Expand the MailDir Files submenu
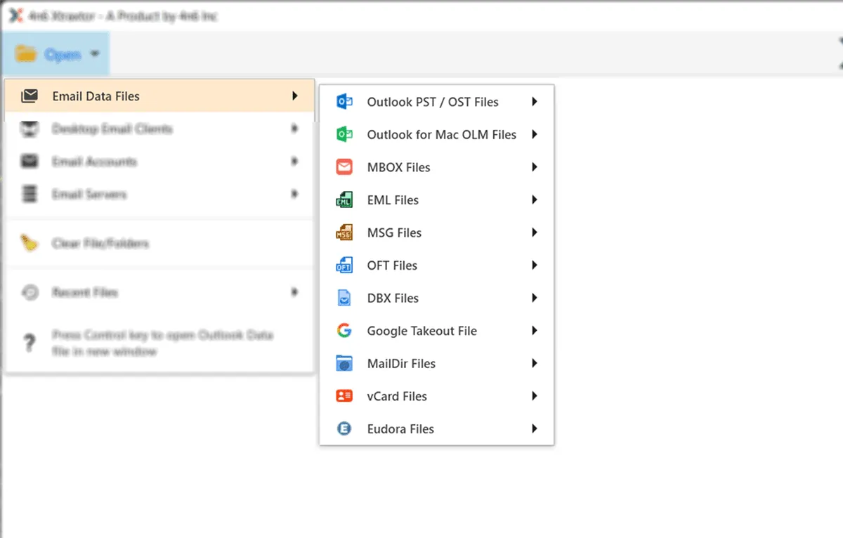The width and height of the screenshot is (843, 538). (534, 363)
